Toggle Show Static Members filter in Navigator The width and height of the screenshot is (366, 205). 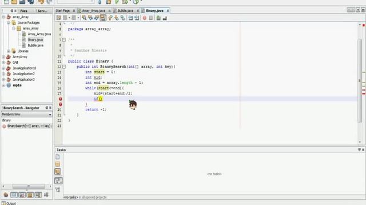click(22, 195)
